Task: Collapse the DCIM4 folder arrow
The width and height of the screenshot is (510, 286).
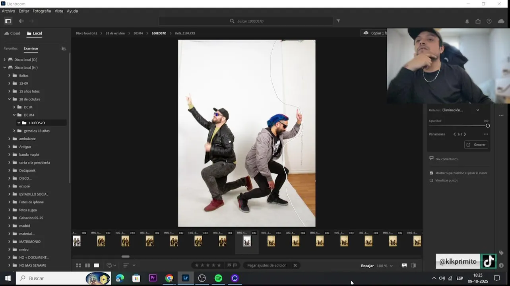Action: pyautogui.click(x=14, y=115)
